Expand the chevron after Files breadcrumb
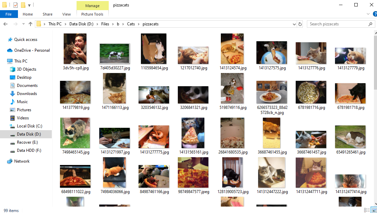The image size is (377, 213). tap(113, 24)
